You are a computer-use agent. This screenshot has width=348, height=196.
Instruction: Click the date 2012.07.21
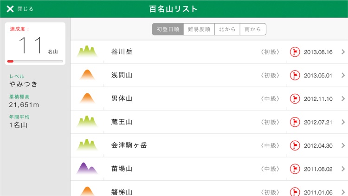click(x=318, y=123)
